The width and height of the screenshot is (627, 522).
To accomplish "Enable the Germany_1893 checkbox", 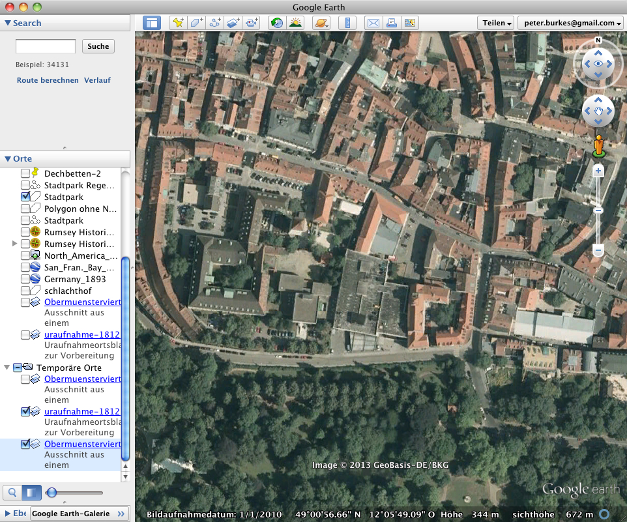I will point(25,279).
